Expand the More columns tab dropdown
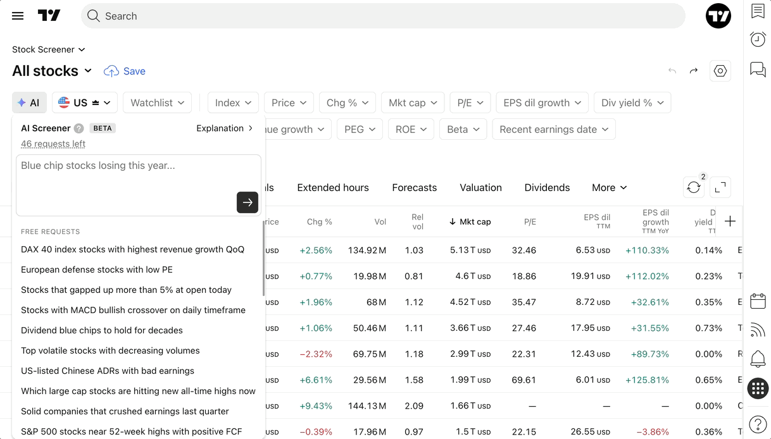The image size is (771, 439). 610,187
